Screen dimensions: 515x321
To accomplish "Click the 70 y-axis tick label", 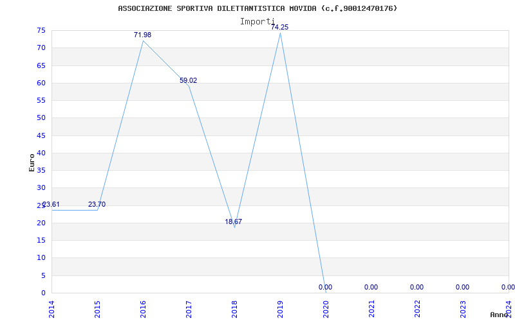I will click(41, 48).
